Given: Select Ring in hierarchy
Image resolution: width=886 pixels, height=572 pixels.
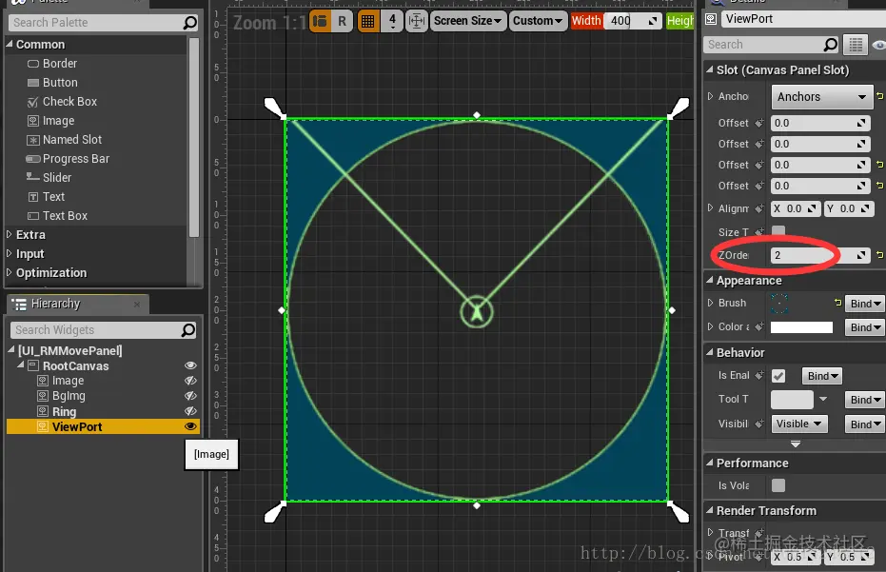Looking at the screenshot, I should (64, 411).
